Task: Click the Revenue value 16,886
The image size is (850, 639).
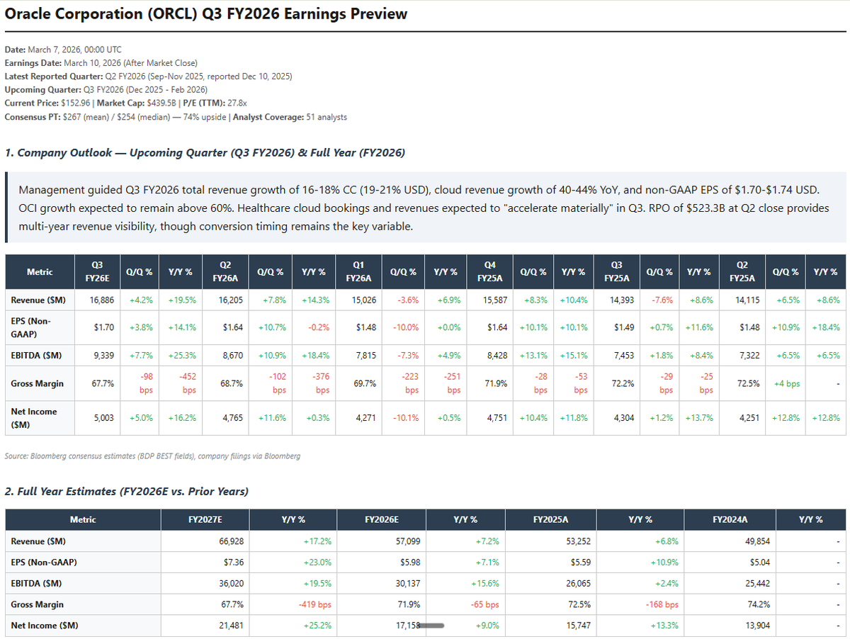Action: [x=102, y=300]
